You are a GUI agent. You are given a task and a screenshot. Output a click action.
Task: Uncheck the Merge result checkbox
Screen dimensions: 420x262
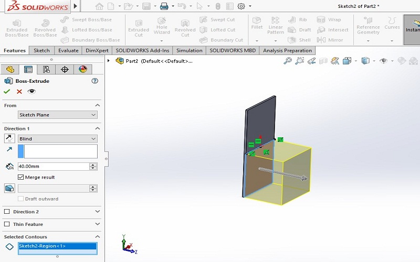pyautogui.click(x=20, y=177)
